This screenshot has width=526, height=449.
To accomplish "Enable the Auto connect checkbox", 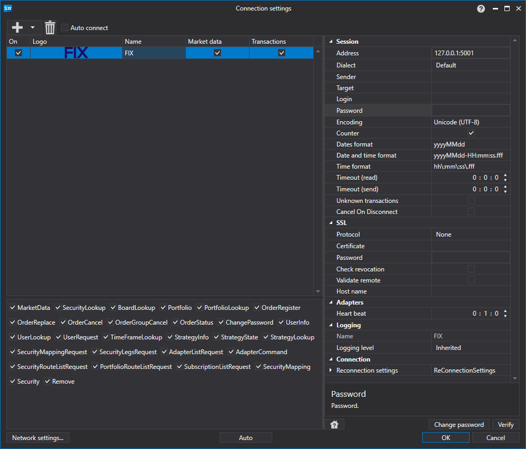I will (x=65, y=27).
